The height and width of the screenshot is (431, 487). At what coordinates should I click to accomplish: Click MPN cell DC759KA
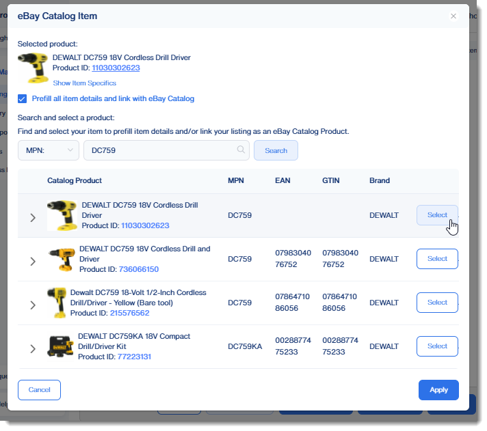click(x=245, y=346)
